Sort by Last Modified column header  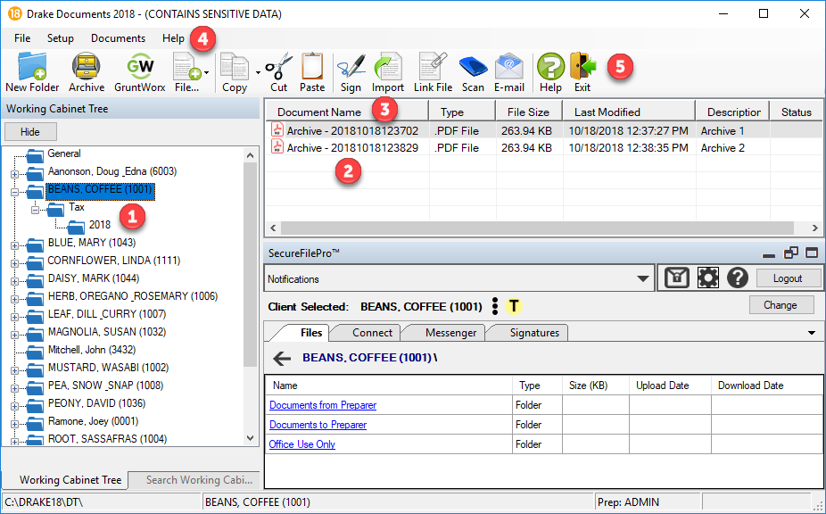pos(629,112)
